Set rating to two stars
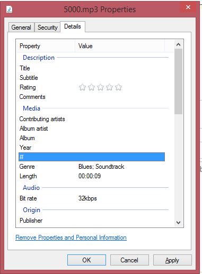 coord(91,87)
